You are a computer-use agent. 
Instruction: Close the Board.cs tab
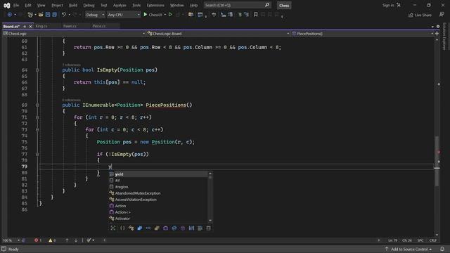[30, 27]
